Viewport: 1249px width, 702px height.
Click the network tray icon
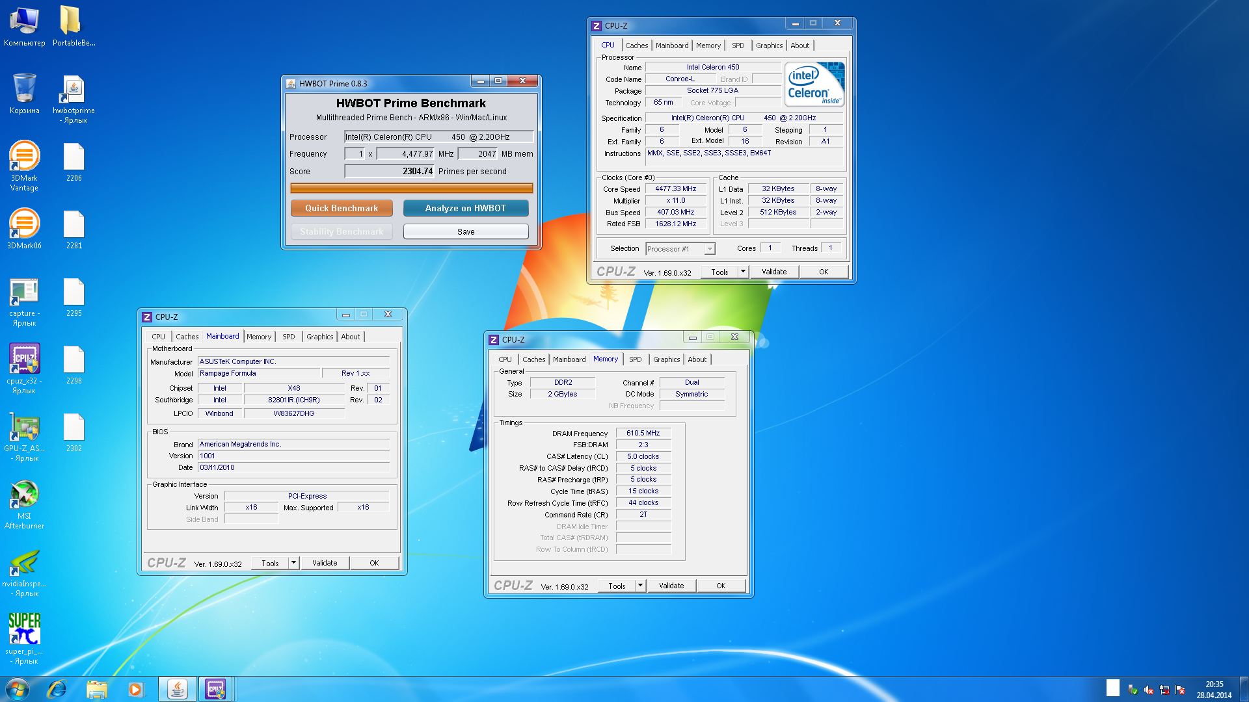(1164, 690)
